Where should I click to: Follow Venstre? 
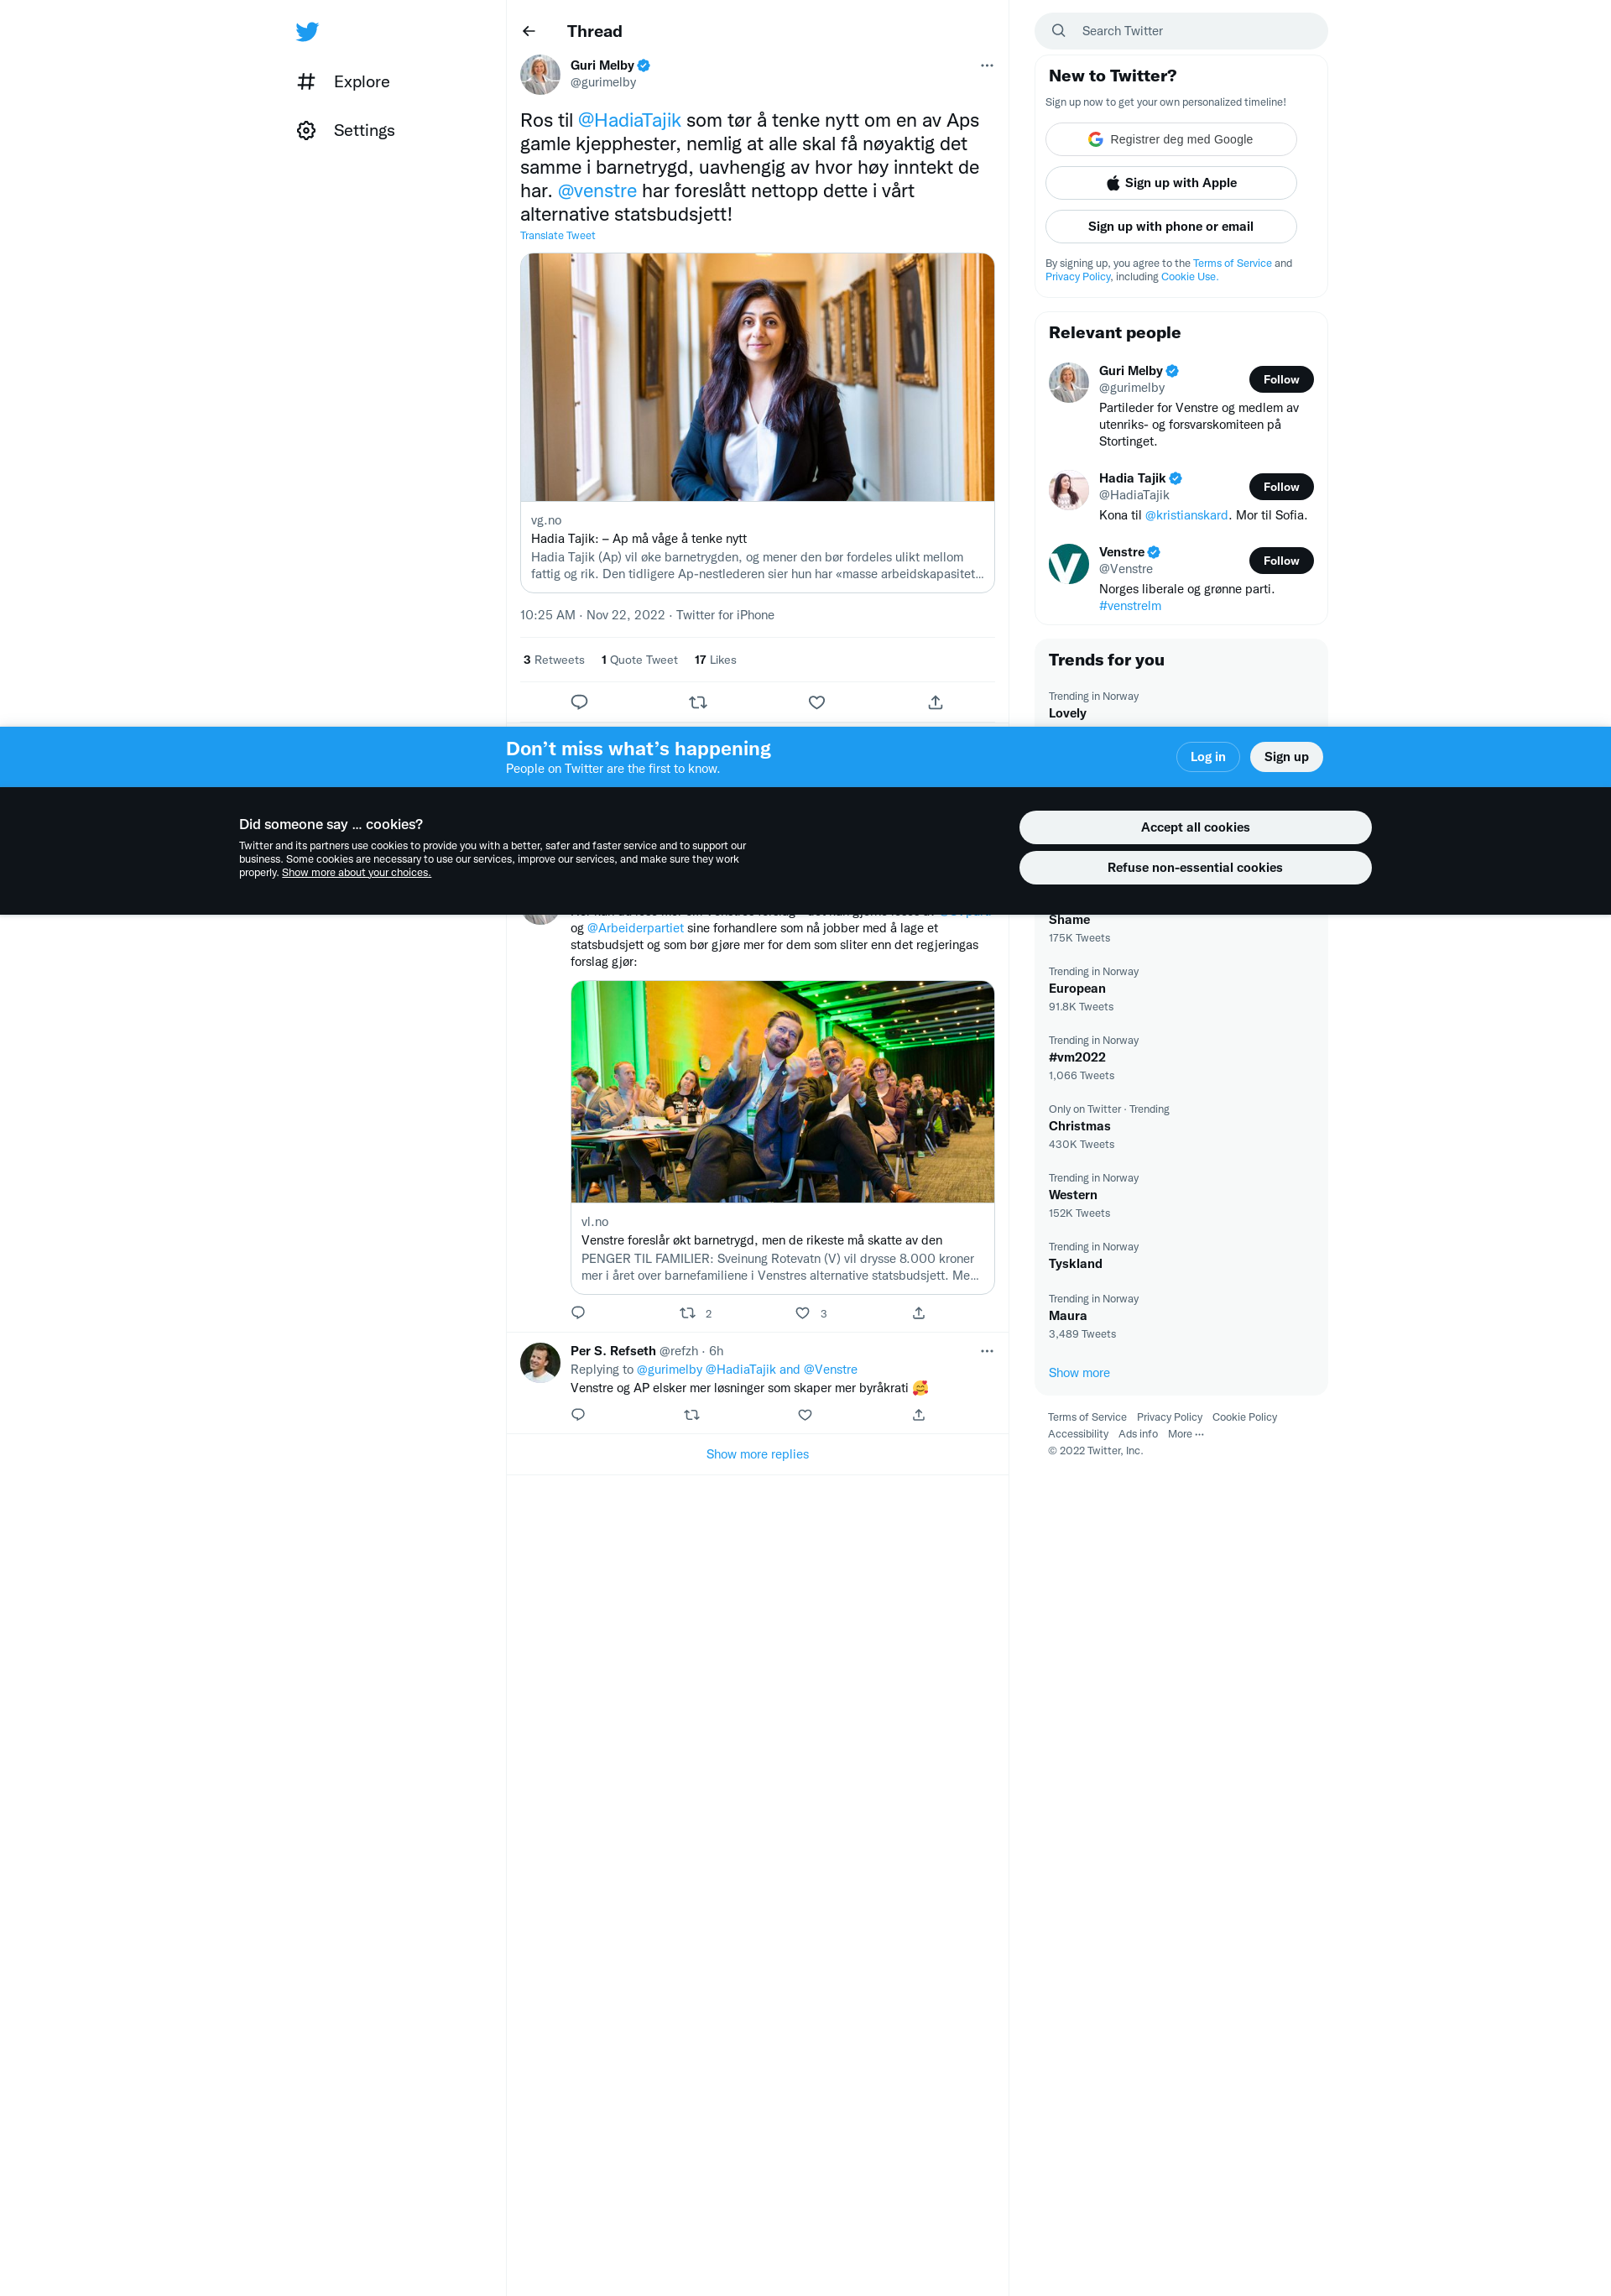tap(1281, 561)
